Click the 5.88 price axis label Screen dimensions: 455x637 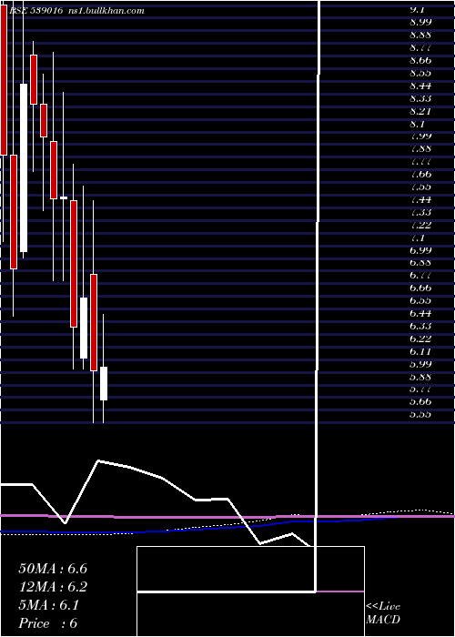420,376
